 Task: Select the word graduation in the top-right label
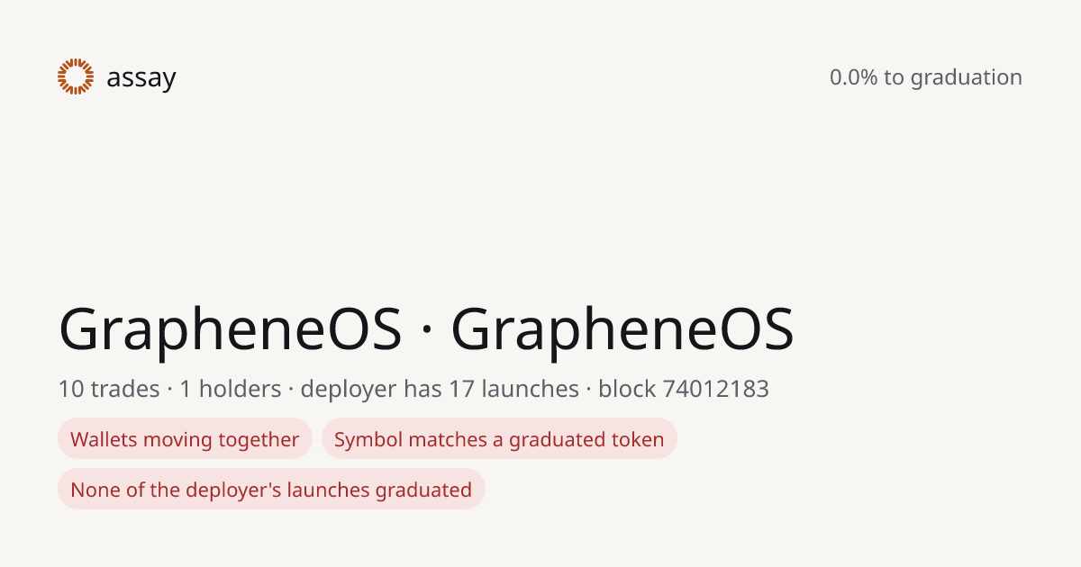(x=966, y=78)
